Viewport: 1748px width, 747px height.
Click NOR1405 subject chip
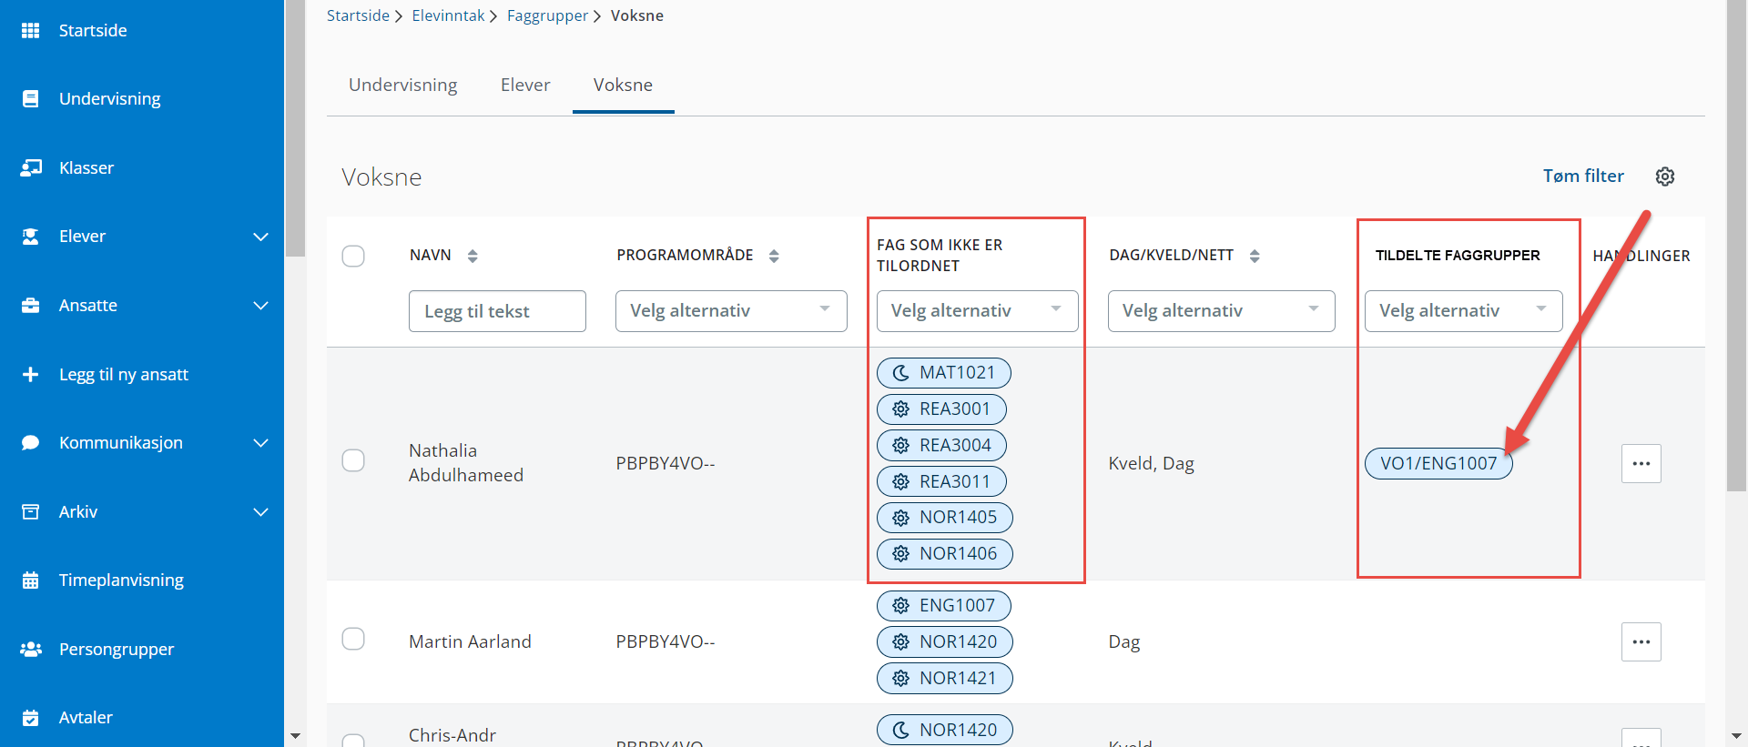point(944,518)
